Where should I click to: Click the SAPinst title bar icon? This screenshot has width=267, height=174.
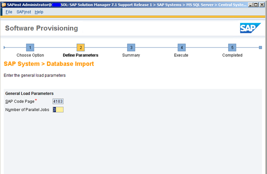point(4,4)
